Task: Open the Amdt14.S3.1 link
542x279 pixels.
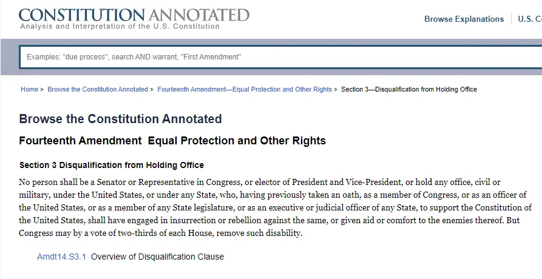Action: [61, 257]
